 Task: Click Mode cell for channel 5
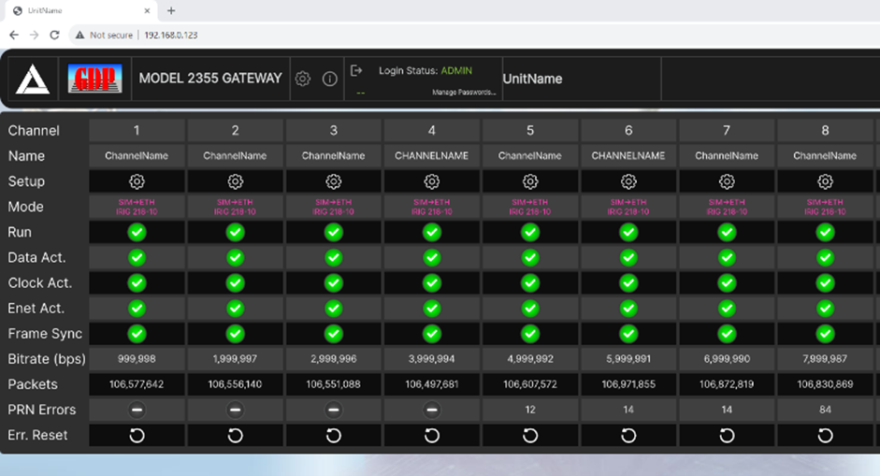tap(530, 207)
